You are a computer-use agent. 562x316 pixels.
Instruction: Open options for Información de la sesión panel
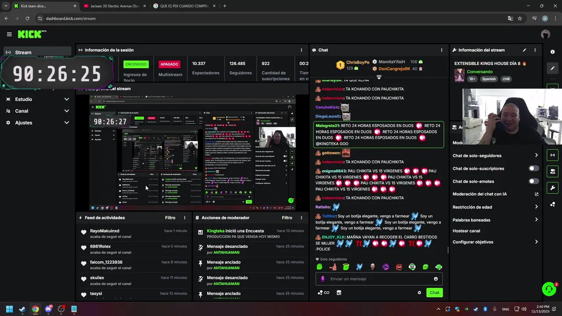301,50
